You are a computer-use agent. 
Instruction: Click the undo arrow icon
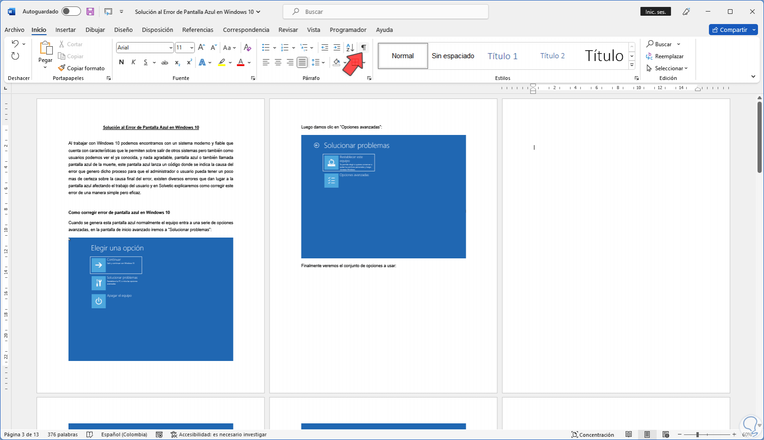tap(15, 44)
